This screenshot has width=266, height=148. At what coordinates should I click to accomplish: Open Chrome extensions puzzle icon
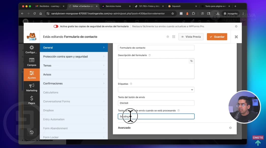193,13
